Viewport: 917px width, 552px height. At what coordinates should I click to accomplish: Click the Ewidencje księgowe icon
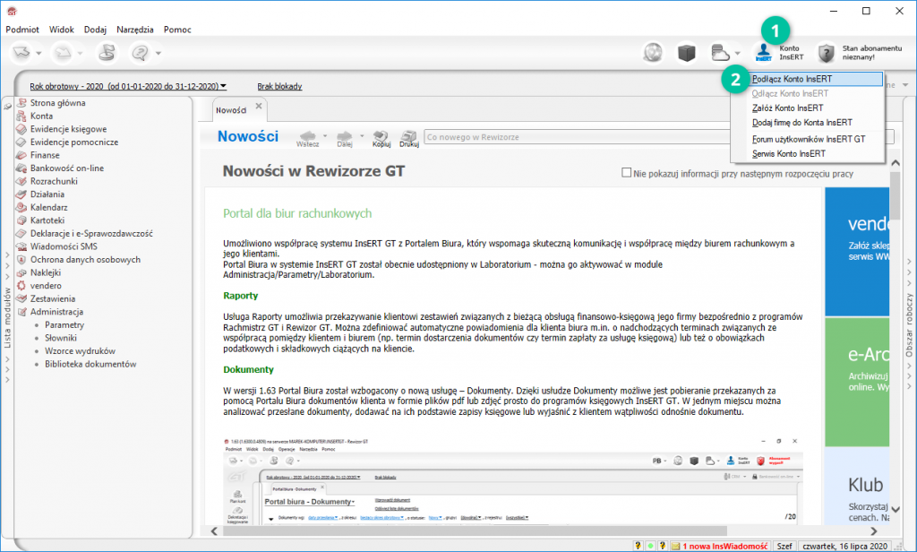pyautogui.click(x=21, y=129)
